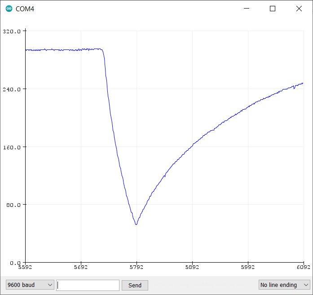313x295 pixels.
Task: Click the 240.0 y-axis label
Action: 12,89
